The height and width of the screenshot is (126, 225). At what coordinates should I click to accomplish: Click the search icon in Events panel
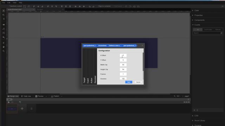[221, 33]
